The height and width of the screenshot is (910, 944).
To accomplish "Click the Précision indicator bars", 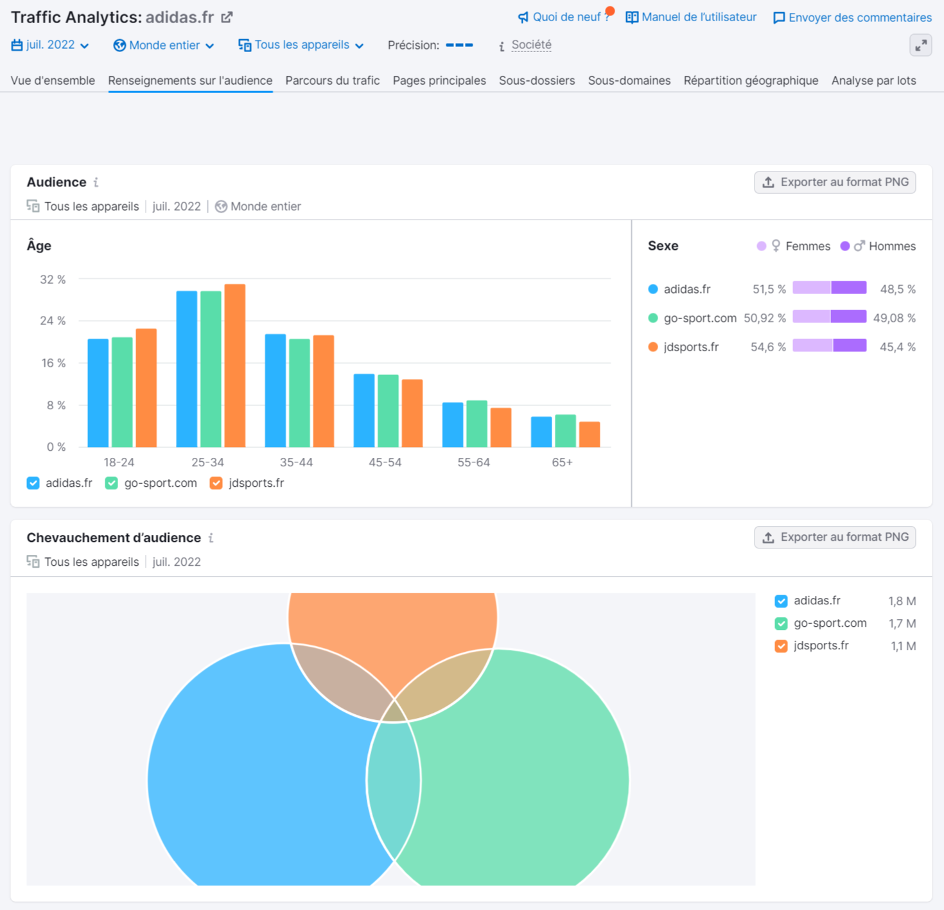I will (459, 45).
